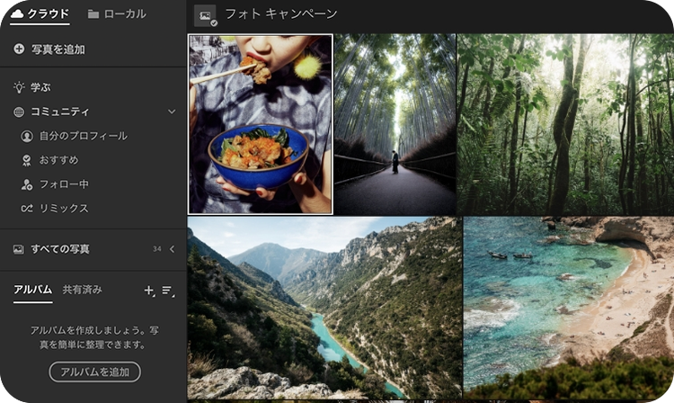This screenshot has width=674, height=403.
Task: Click the フォト キャンペーン title
Action: [281, 13]
